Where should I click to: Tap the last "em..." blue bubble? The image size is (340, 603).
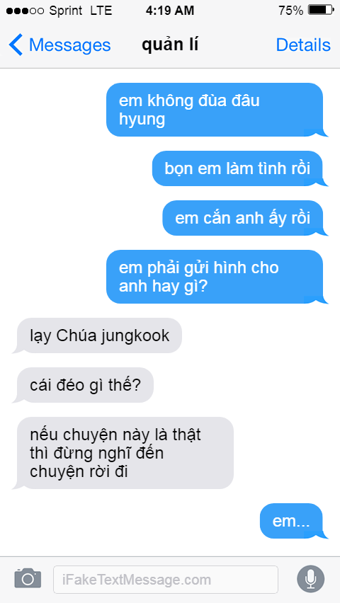click(292, 521)
